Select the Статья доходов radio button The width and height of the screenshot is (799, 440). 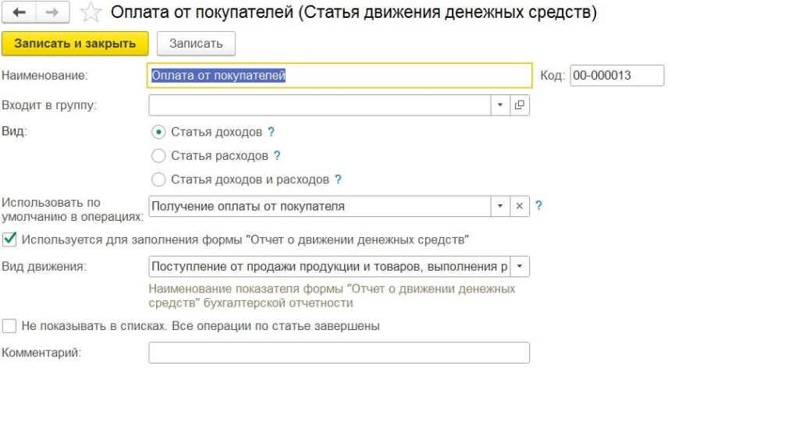(x=159, y=133)
